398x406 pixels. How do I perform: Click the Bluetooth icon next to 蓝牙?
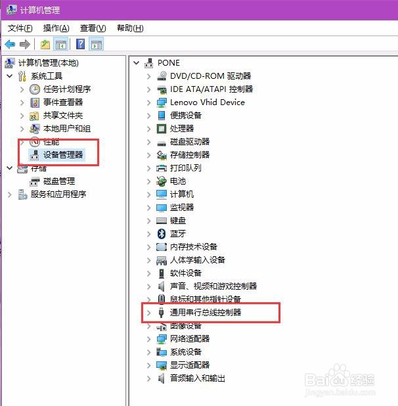[x=162, y=234]
